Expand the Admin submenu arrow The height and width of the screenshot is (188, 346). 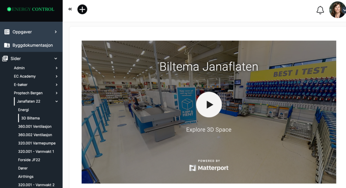pos(56,68)
